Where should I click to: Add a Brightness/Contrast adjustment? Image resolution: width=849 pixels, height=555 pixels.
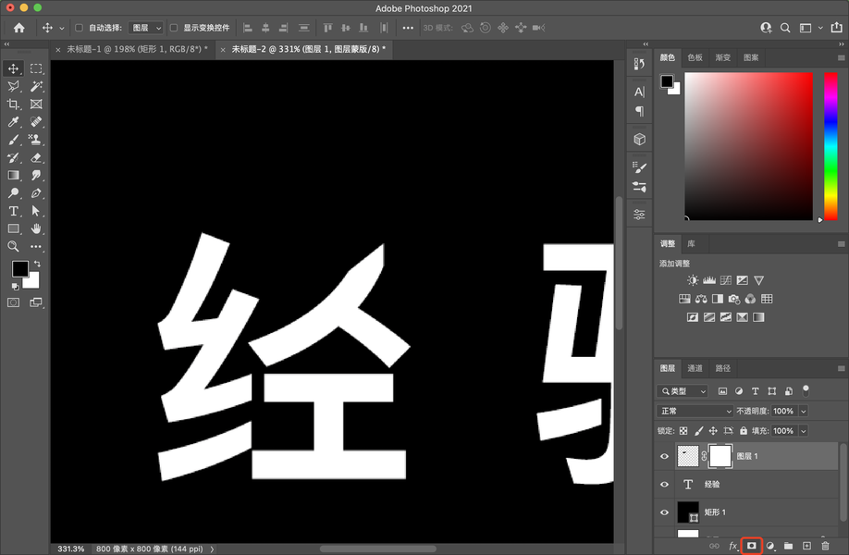click(693, 280)
